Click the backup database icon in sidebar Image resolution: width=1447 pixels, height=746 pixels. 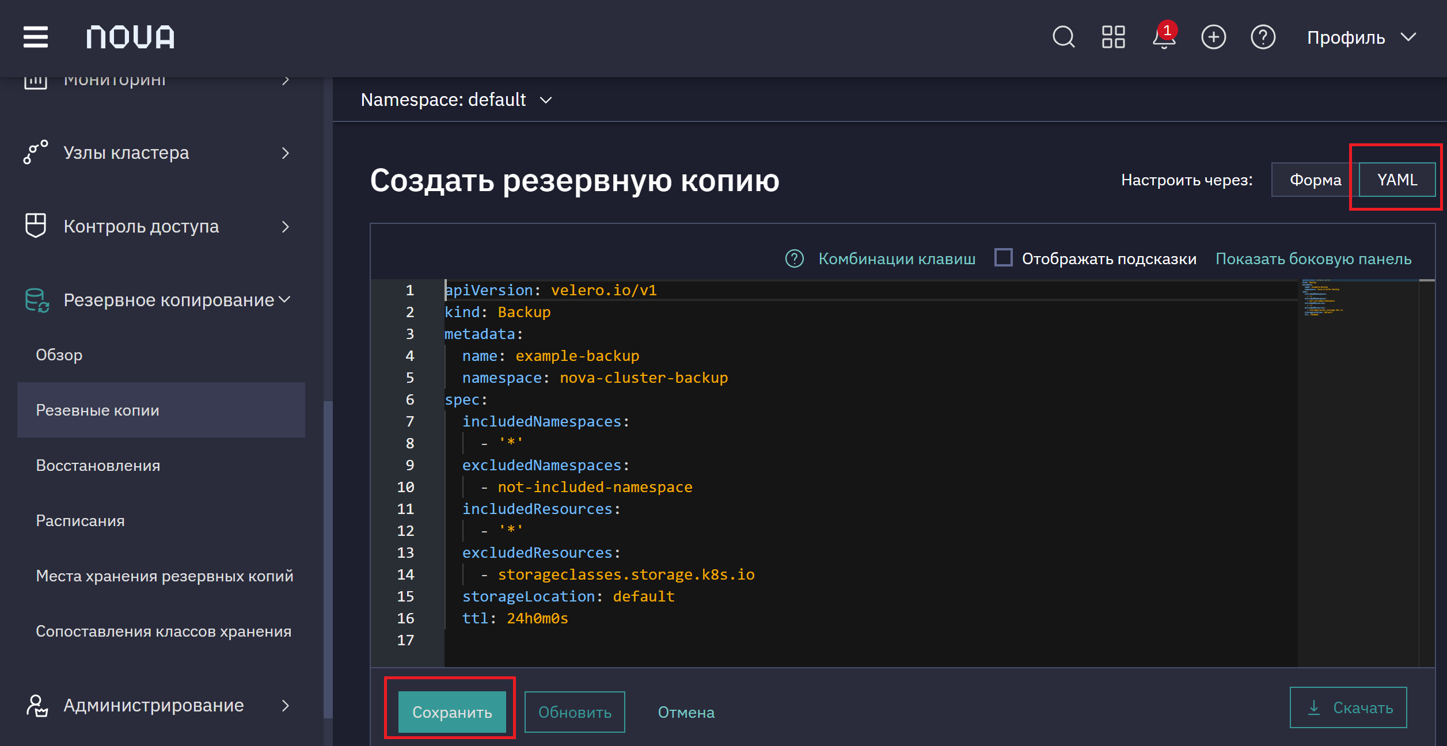[37, 300]
